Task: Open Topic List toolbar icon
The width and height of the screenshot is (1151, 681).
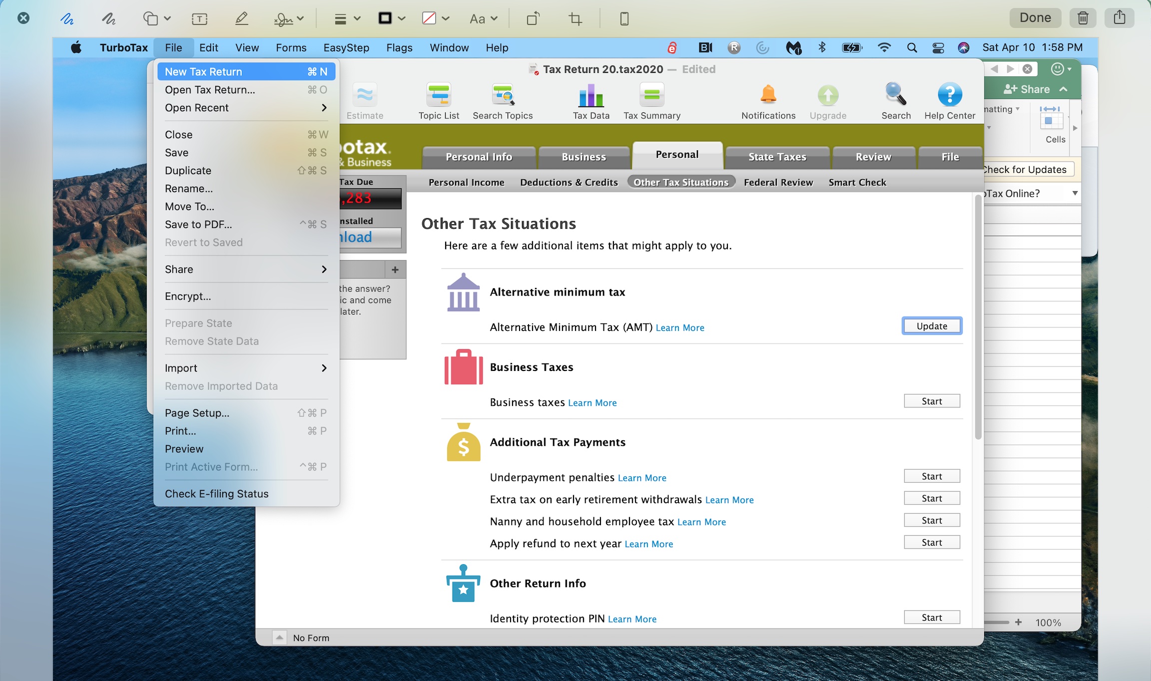Action: 439,102
